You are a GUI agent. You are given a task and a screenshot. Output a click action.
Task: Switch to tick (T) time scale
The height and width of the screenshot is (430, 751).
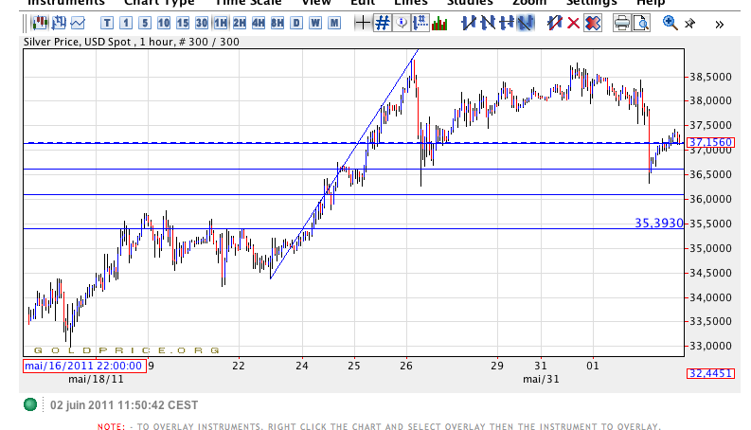click(107, 23)
